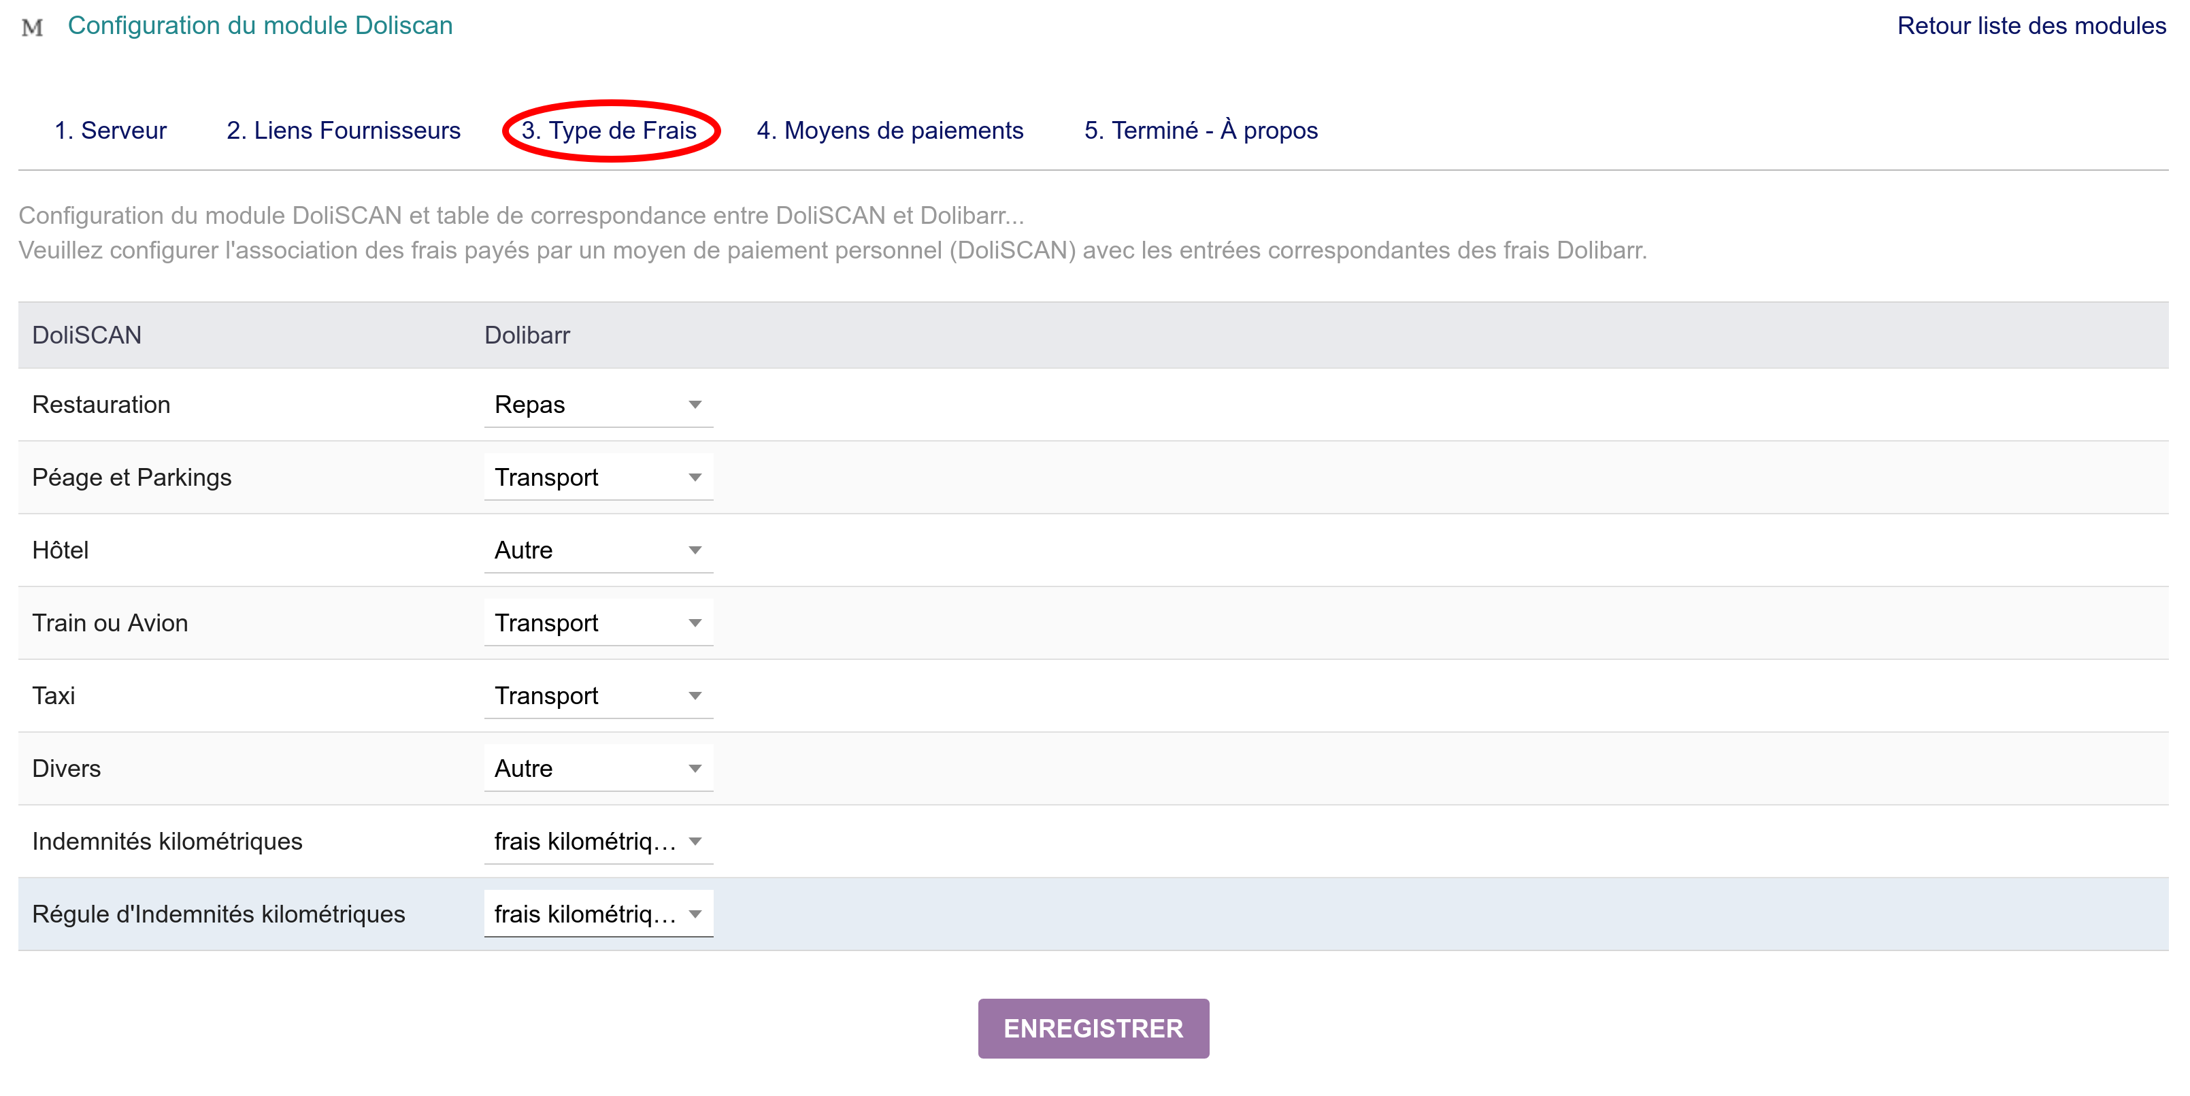Open the Hôtel expense type dropdown
This screenshot has height=1096, width=2190.
pos(599,550)
